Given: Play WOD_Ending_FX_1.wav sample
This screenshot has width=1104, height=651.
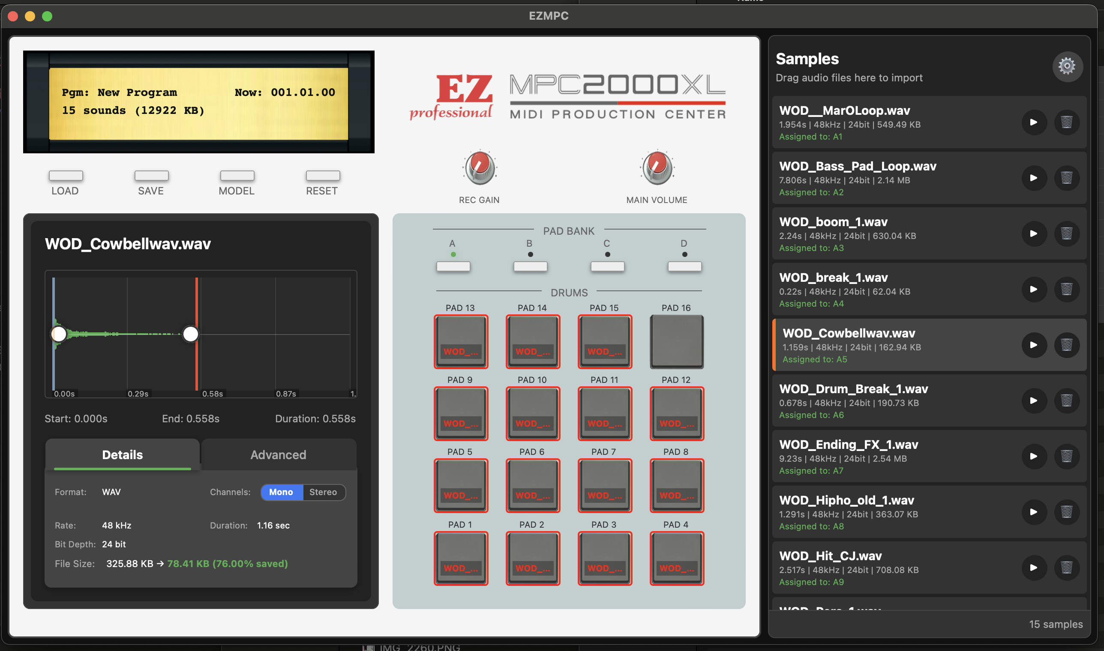Looking at the screenshot, I should (1034, 456).
